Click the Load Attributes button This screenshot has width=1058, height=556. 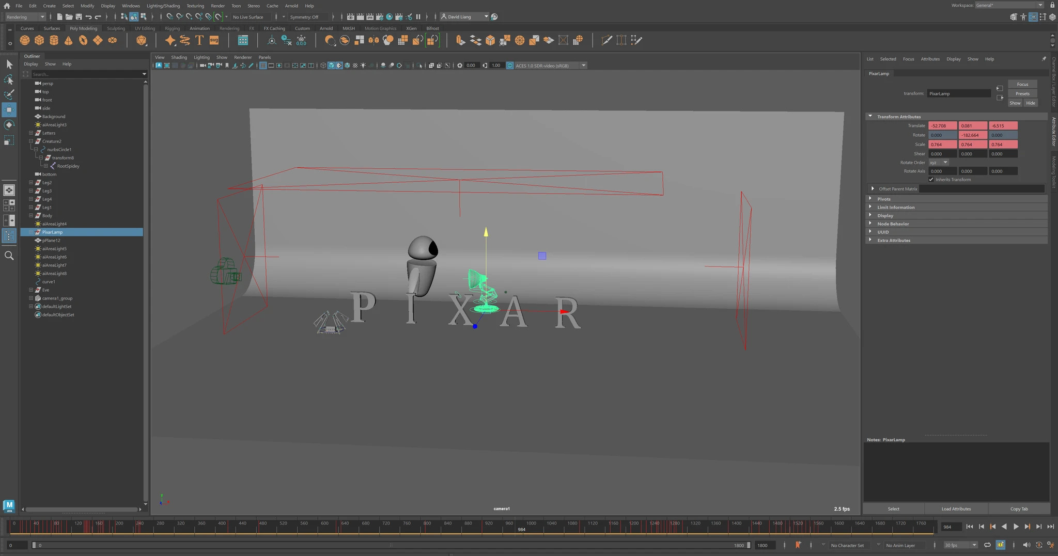coord(956,509)
